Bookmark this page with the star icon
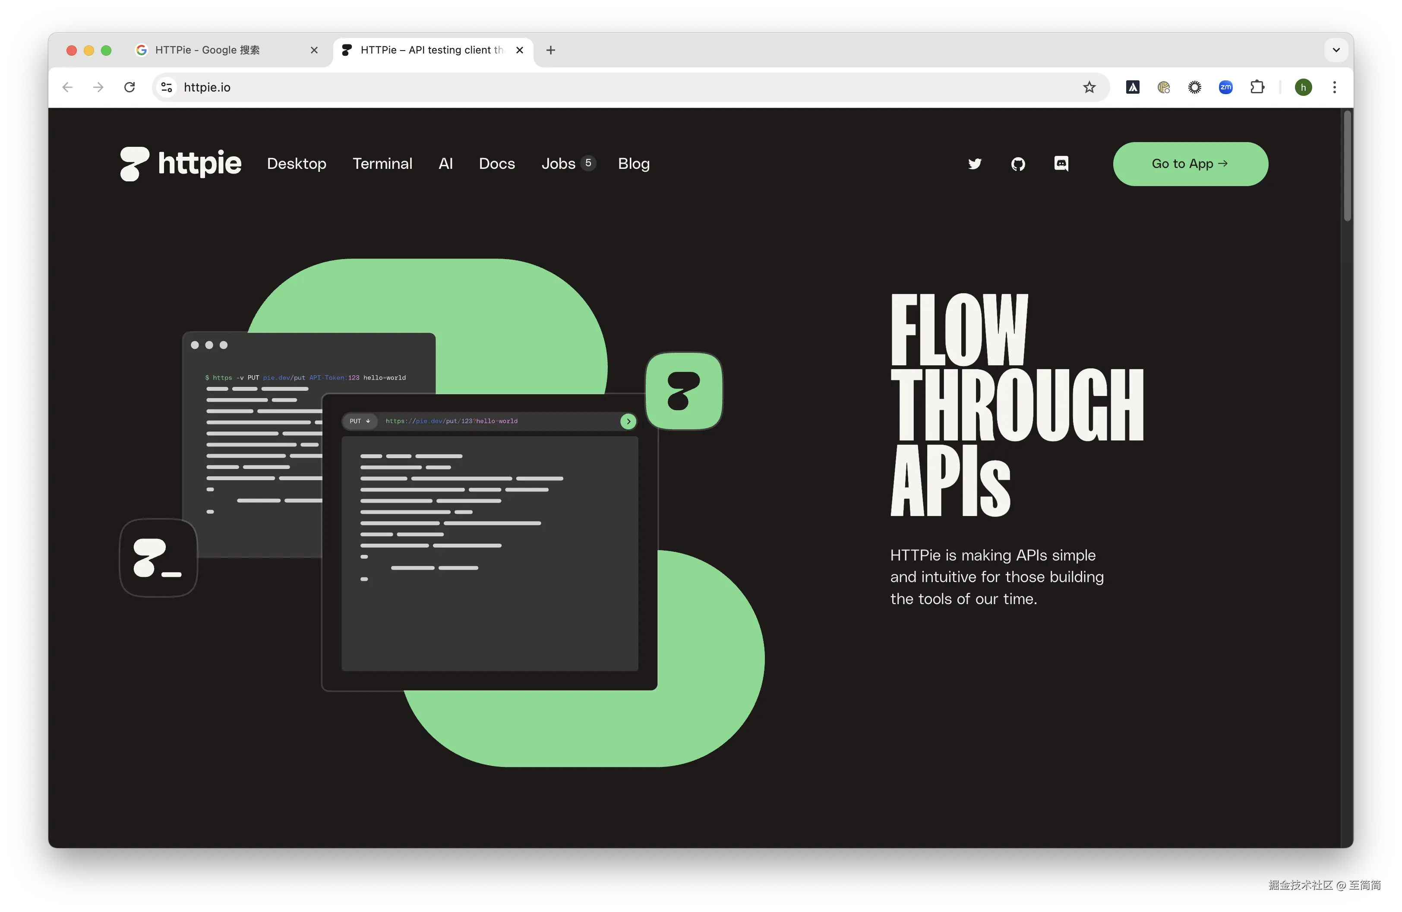Screen dimensions: 1402x912 1089,87
